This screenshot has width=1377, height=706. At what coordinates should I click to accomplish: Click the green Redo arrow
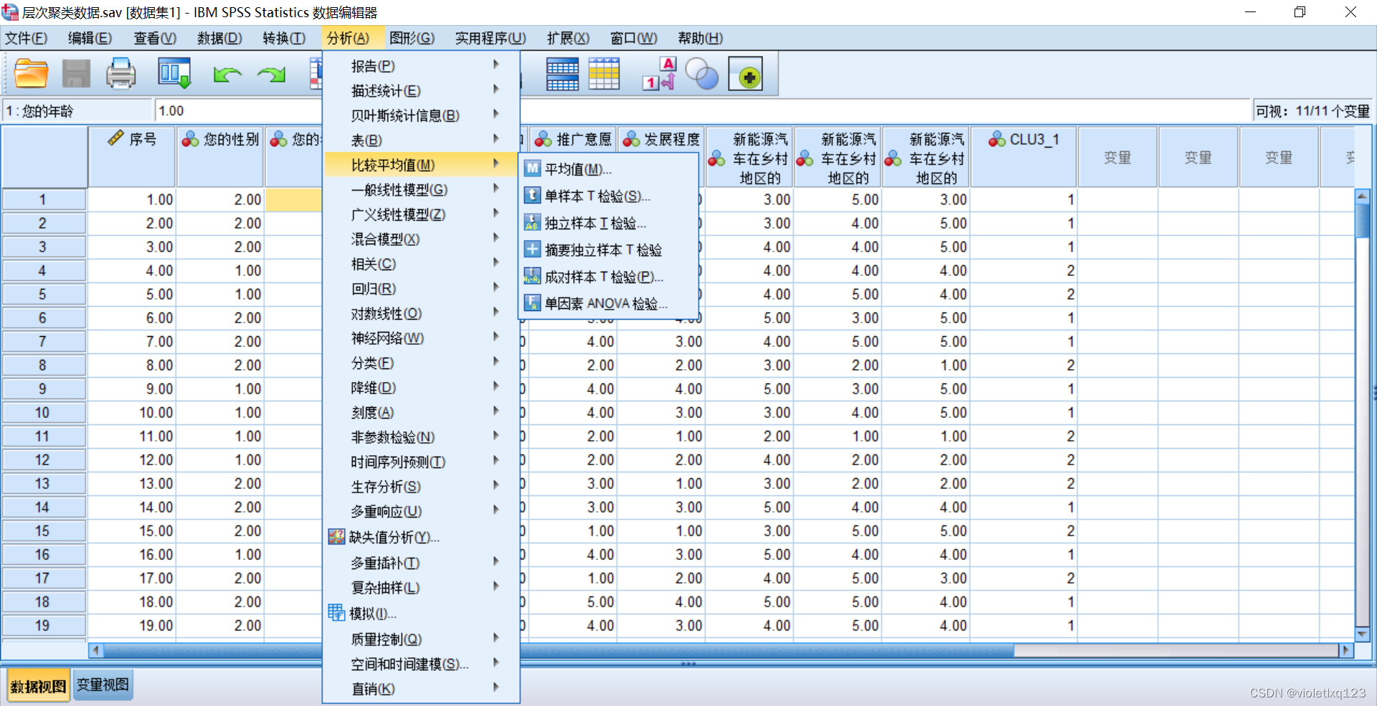[x=272, y=74]
